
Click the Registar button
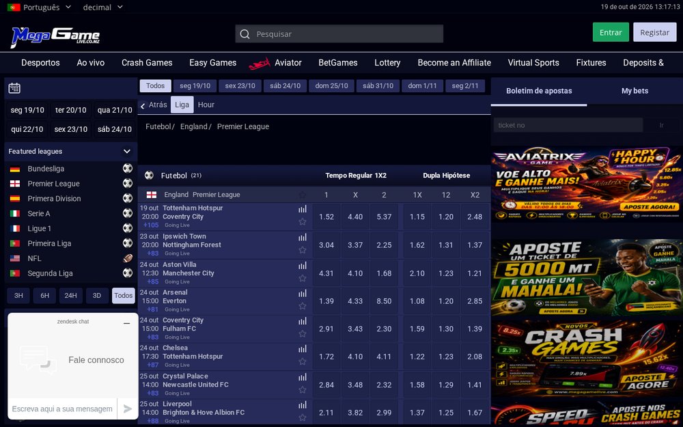(x=655, y=32)
